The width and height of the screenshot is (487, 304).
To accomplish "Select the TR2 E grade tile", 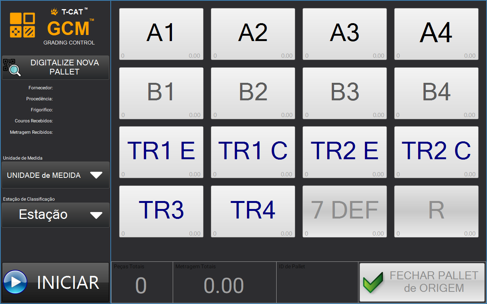I will [345, 152].
